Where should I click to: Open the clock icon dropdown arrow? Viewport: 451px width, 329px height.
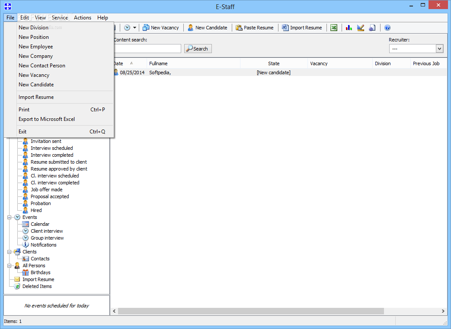click(x=134, y=28)
